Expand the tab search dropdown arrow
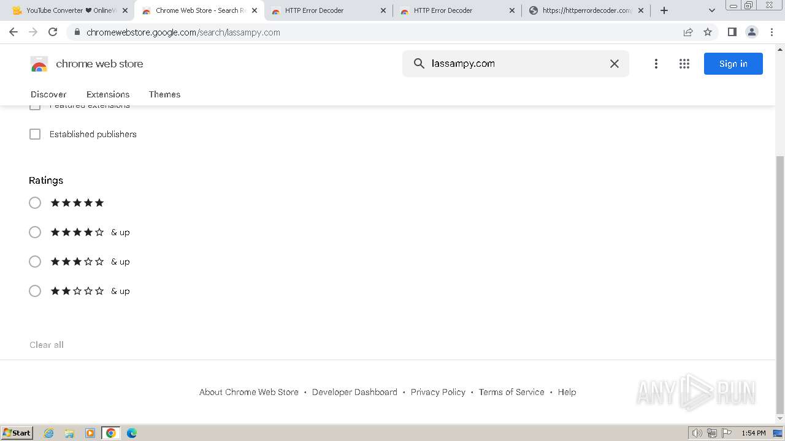The width and height of the screenshot is (785, 441). click(x=712, y=10)
